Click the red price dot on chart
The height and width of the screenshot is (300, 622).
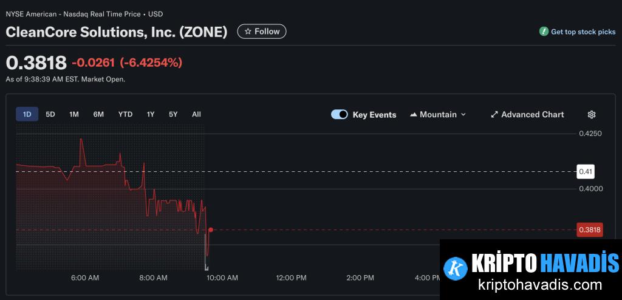coord(210,230)
